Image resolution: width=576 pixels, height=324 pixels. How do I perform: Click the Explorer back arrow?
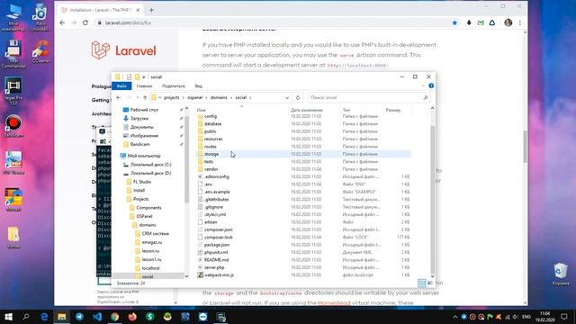tap(118, 98)
